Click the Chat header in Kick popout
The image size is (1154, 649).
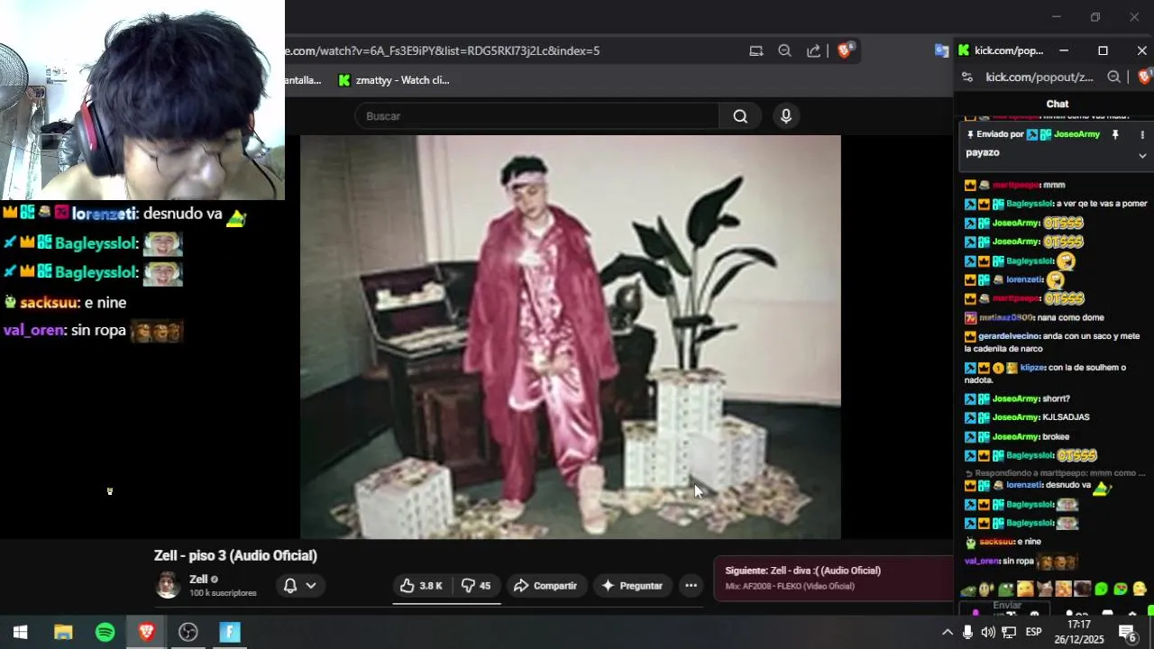coord(1057,105)
